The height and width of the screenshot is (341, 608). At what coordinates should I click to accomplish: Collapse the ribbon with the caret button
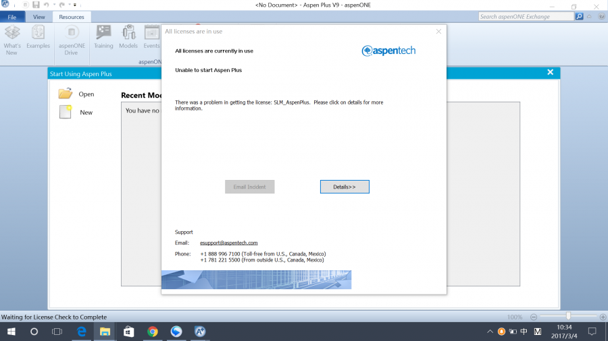tap(589, 17)
